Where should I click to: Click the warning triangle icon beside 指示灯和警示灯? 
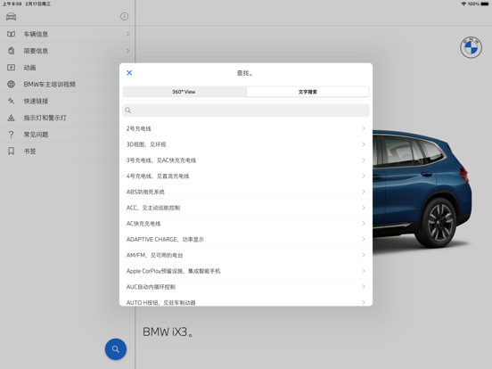[11, 118]
